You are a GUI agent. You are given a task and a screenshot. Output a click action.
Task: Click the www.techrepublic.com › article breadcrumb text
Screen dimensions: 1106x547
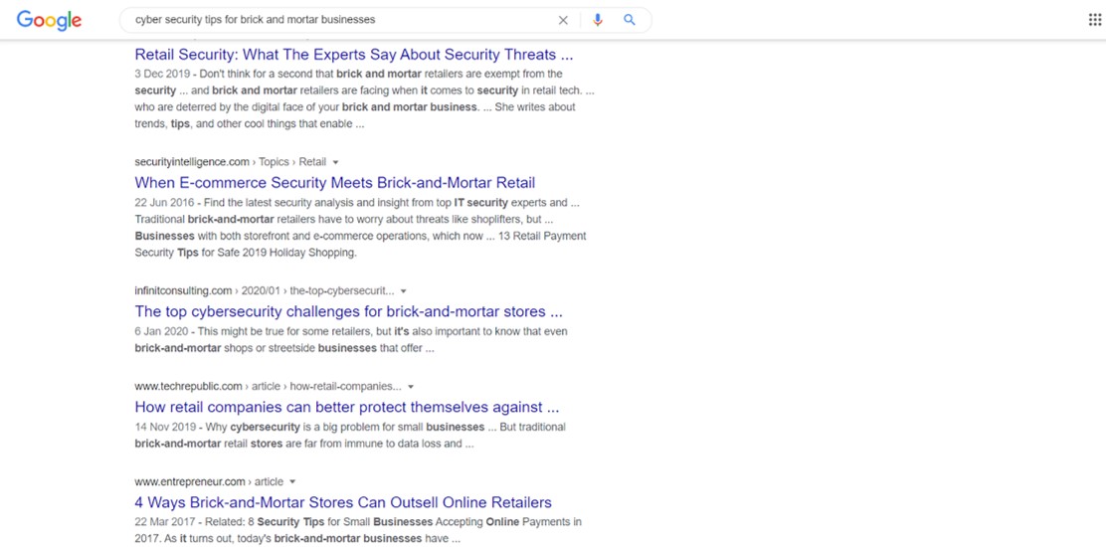point(268,386)
